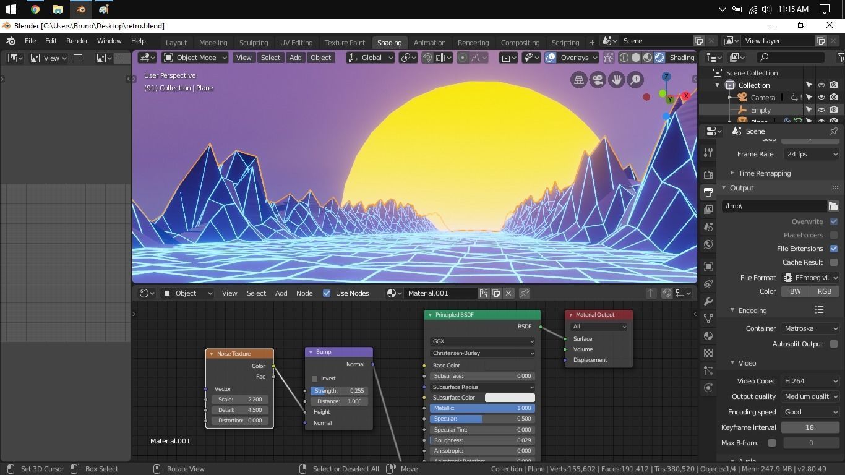The image size is (845, 475).
Task: Click viewport gizmo Z axis
Action: (x=666, y=77)
